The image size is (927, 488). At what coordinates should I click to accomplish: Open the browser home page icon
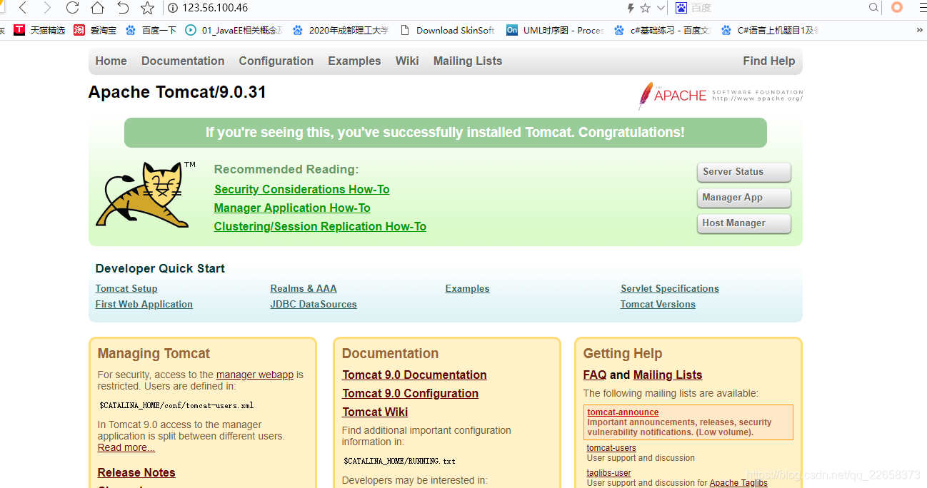[97, 8]
